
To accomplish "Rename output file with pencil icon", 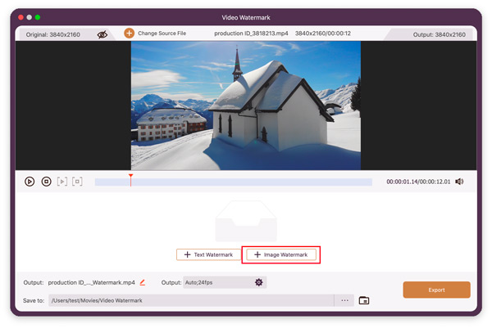I will [143, 282].
